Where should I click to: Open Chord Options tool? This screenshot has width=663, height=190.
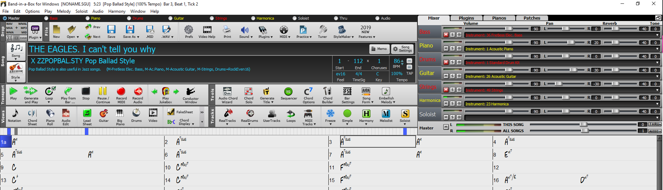point(308,95)
